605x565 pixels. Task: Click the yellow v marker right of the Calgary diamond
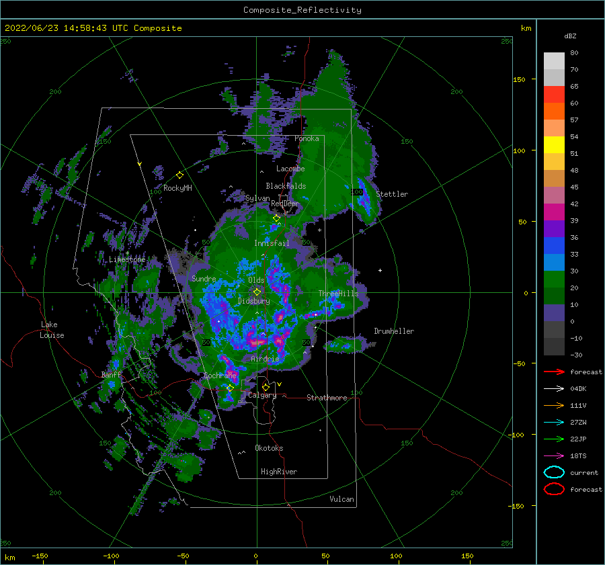click(x=280, y=384)
